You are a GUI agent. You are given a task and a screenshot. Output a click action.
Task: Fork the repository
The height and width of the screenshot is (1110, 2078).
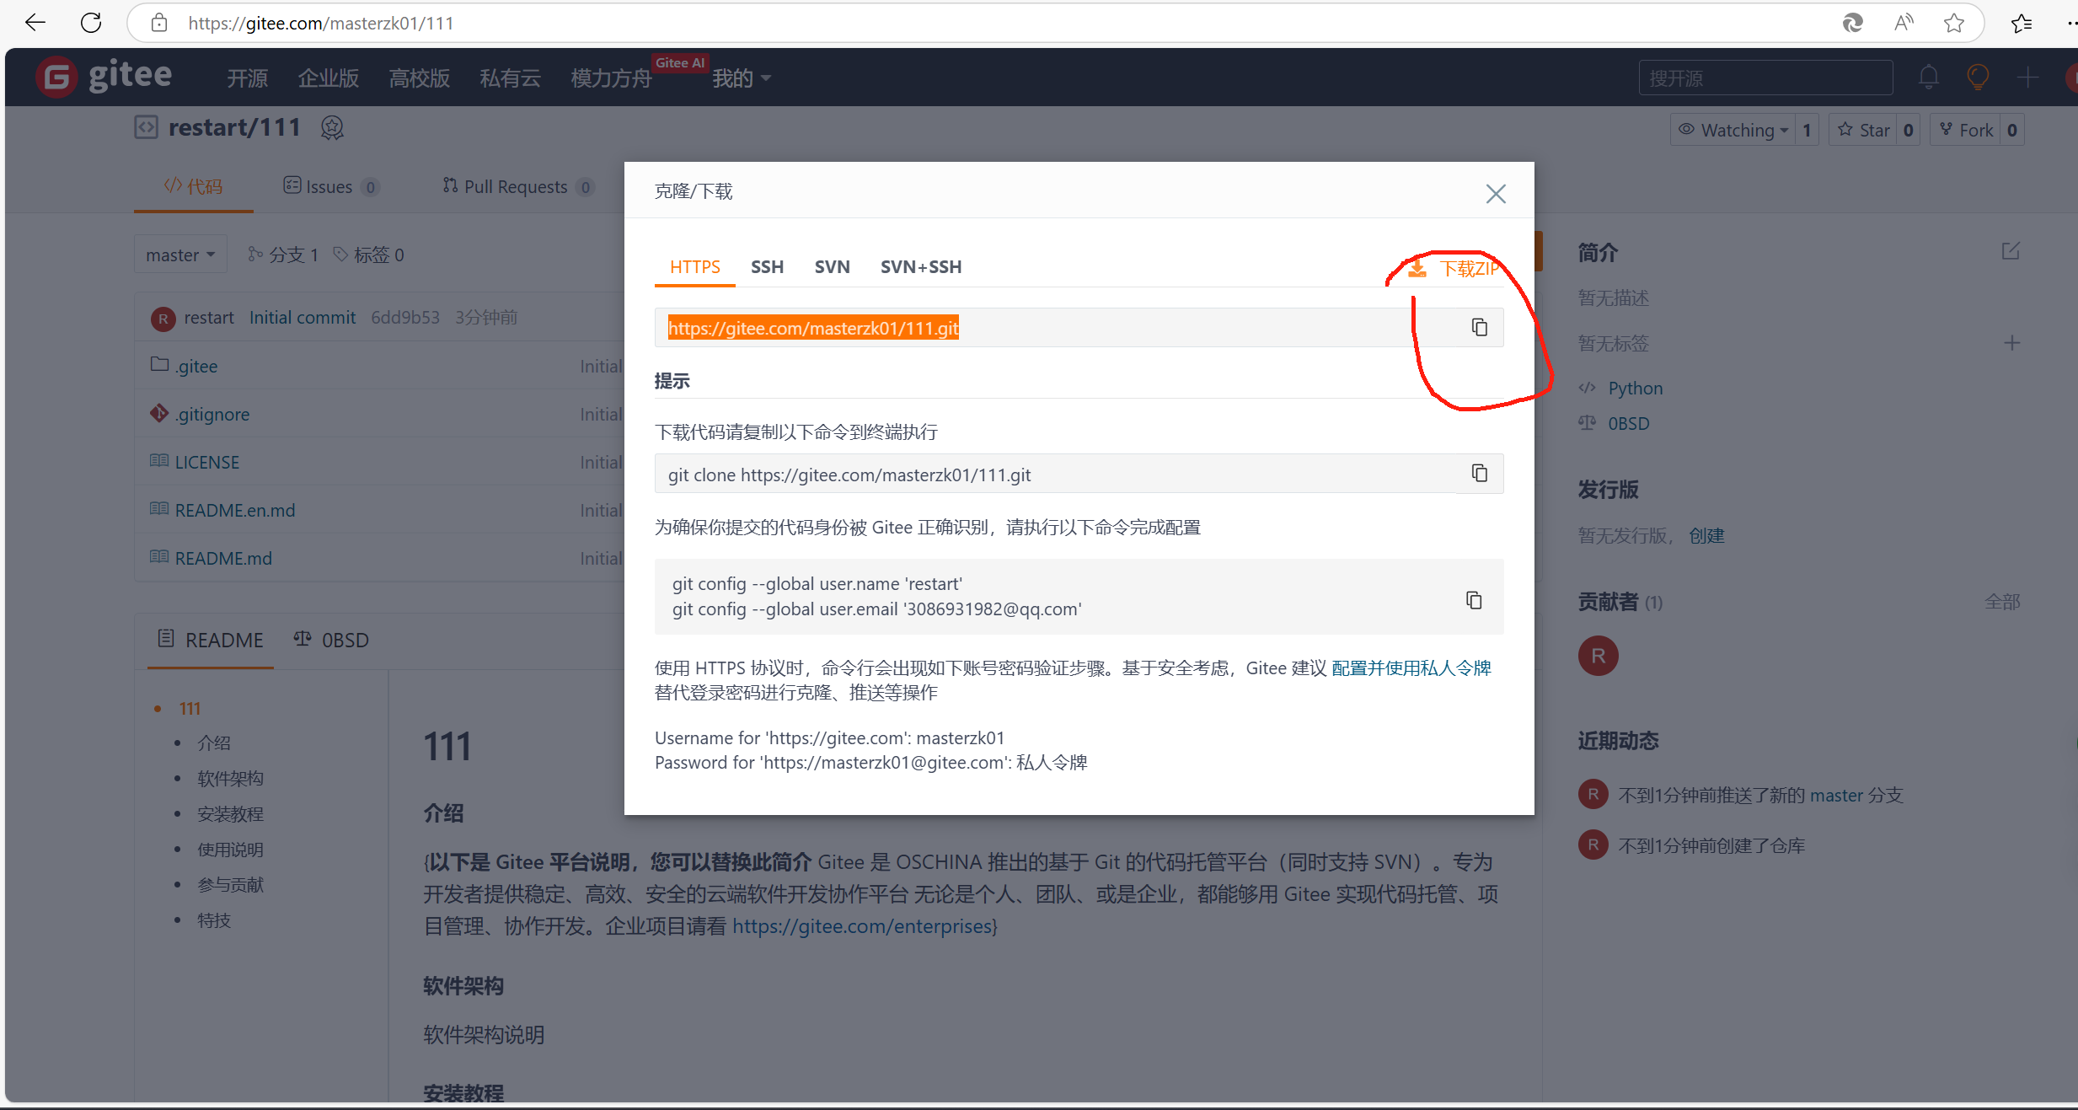[x=1965, y=130]
